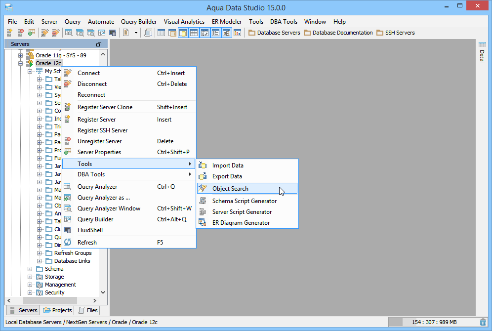The image size is (492, 331).
Task: Click the garbage collection trash icon in status bar
Action: [x=483, y=322]
